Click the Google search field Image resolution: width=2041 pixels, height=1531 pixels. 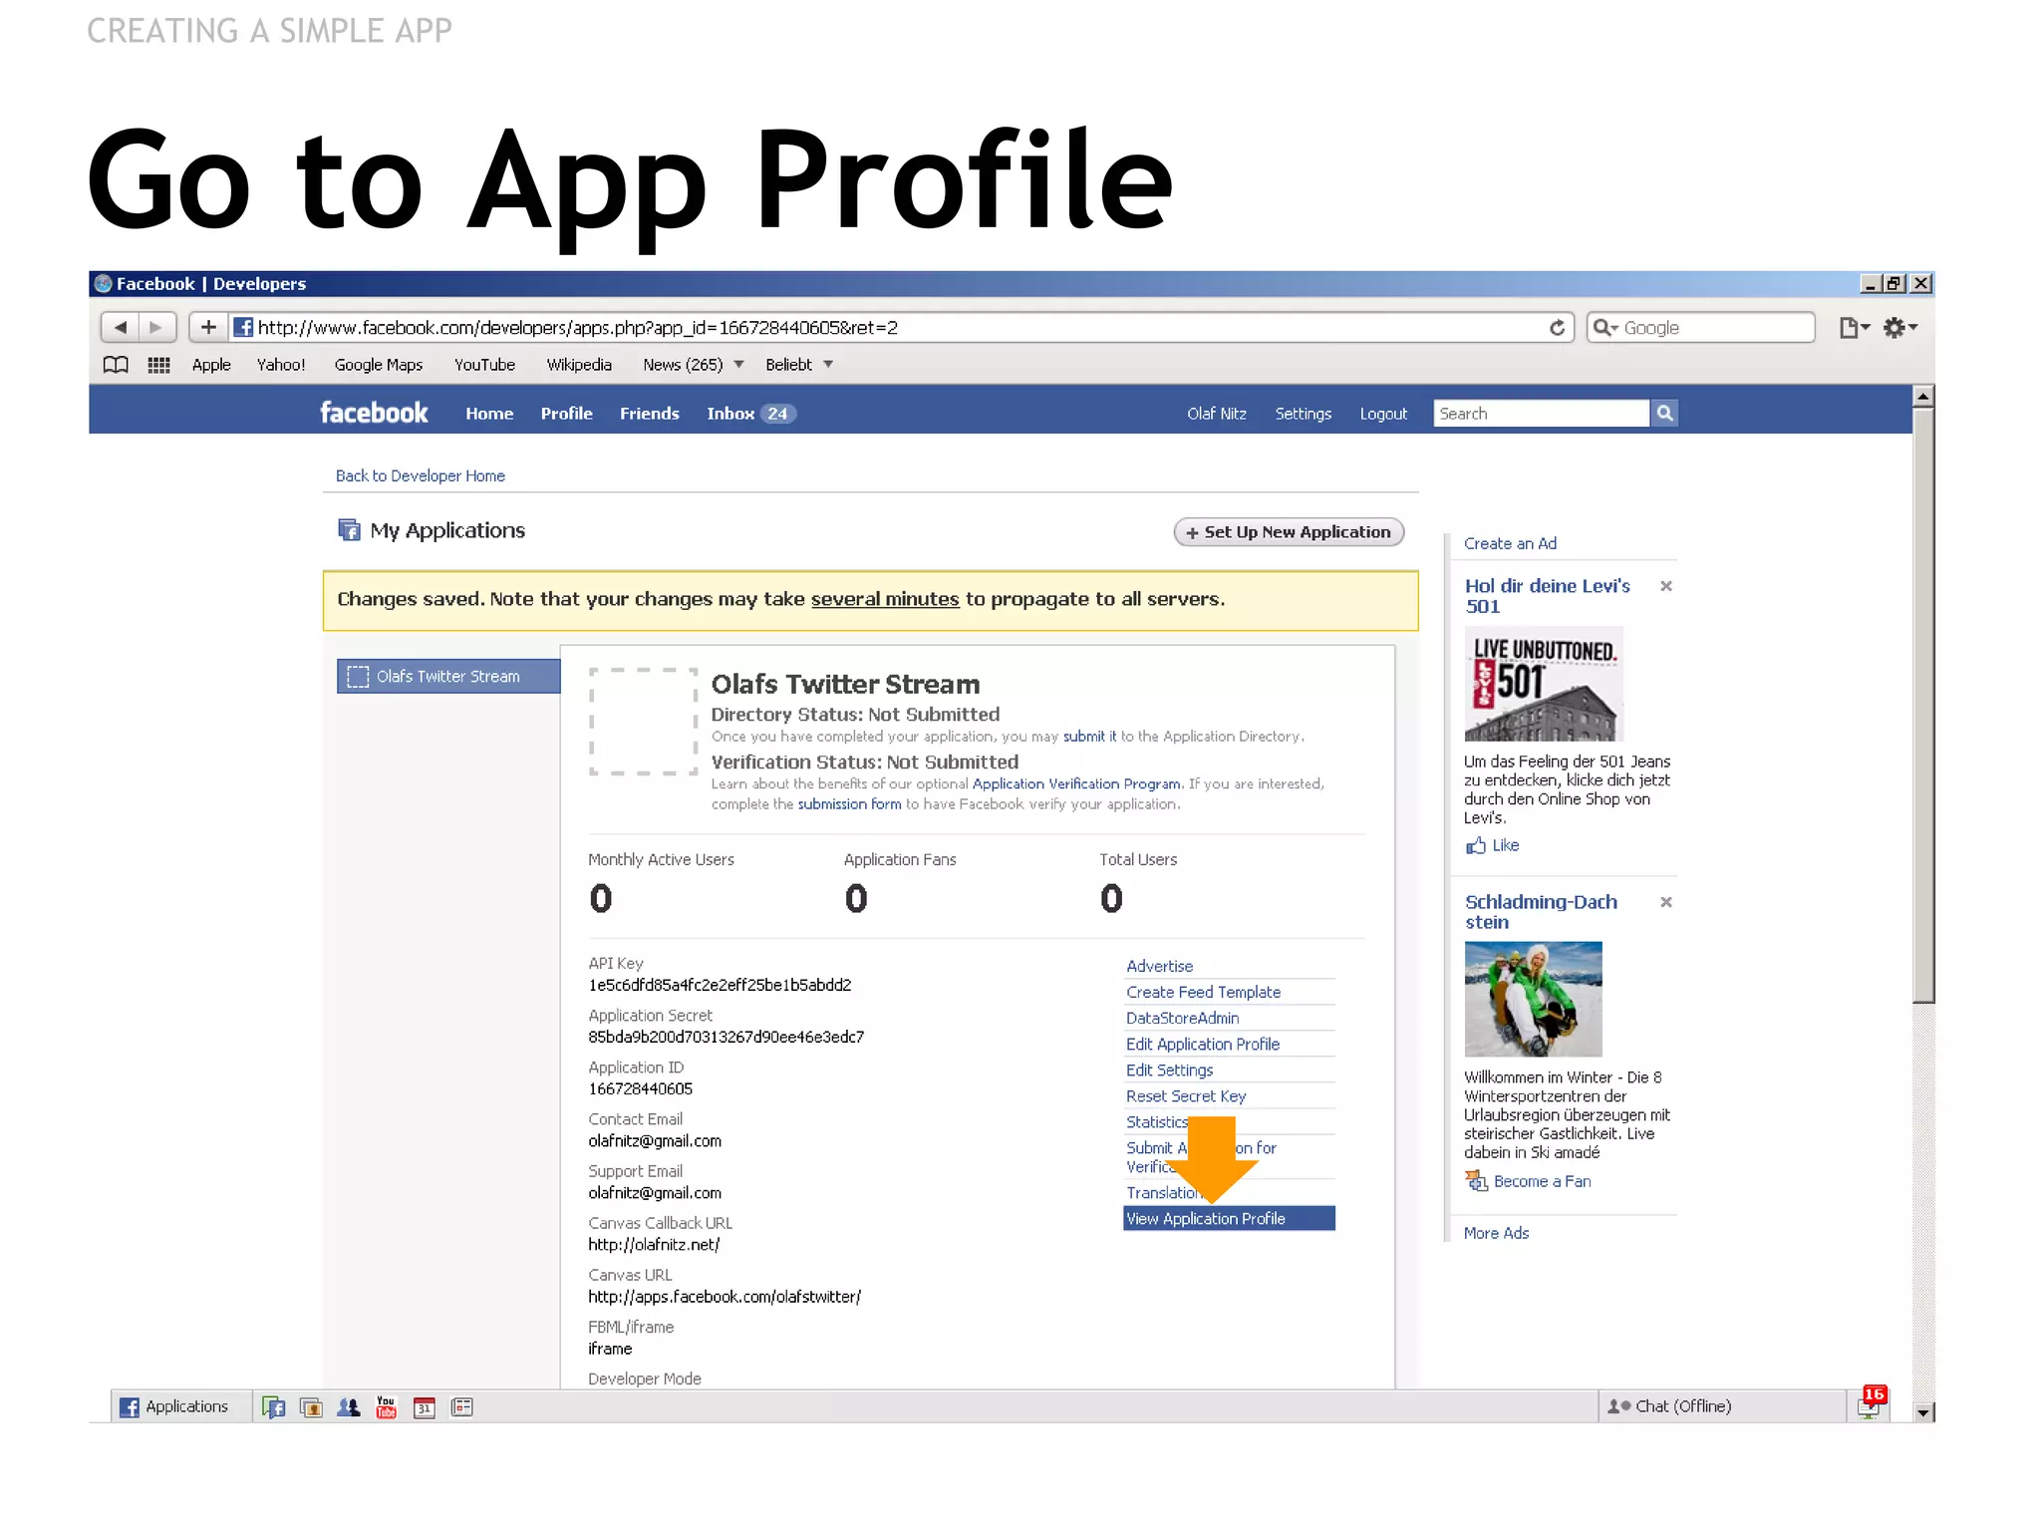(x=1700, y=328)
